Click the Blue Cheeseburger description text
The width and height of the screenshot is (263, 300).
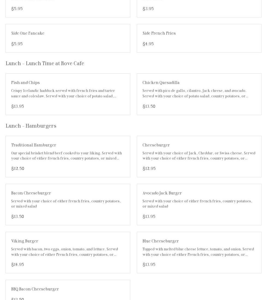click(x=198, y=252)
